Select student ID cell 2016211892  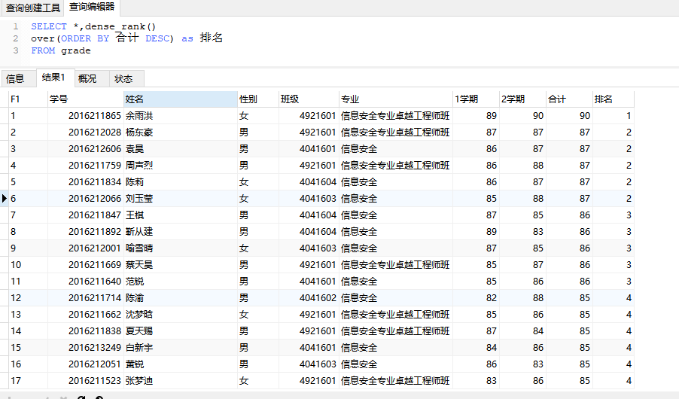point(86,231)
